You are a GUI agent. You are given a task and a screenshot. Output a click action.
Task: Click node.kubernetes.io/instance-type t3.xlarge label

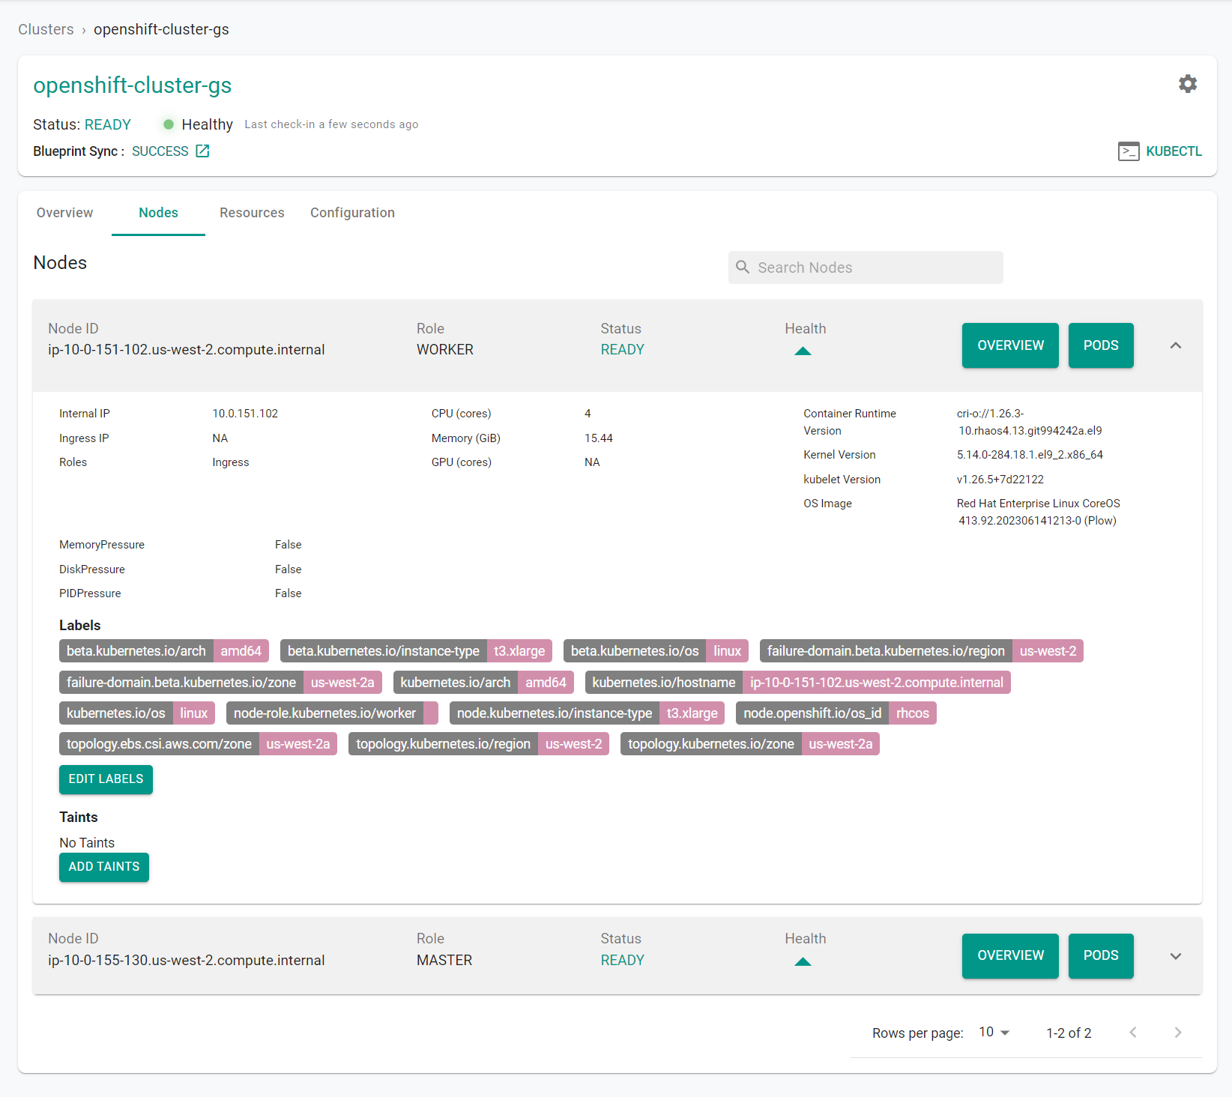(587, 713)
